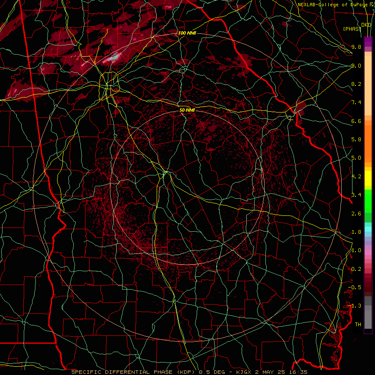This screenshot has width=375, height=375.
Task: Click the TH label at the legend bottom
Action: 358,325
